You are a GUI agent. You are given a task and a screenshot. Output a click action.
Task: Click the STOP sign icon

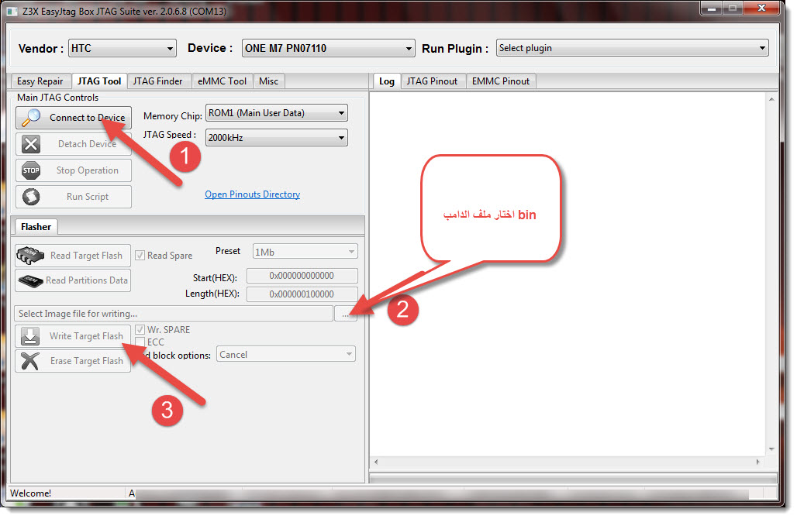coord(31,170)
